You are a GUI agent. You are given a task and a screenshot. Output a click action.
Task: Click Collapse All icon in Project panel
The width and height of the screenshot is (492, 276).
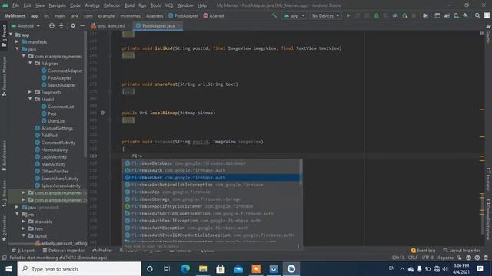click(x=61, y=25)
